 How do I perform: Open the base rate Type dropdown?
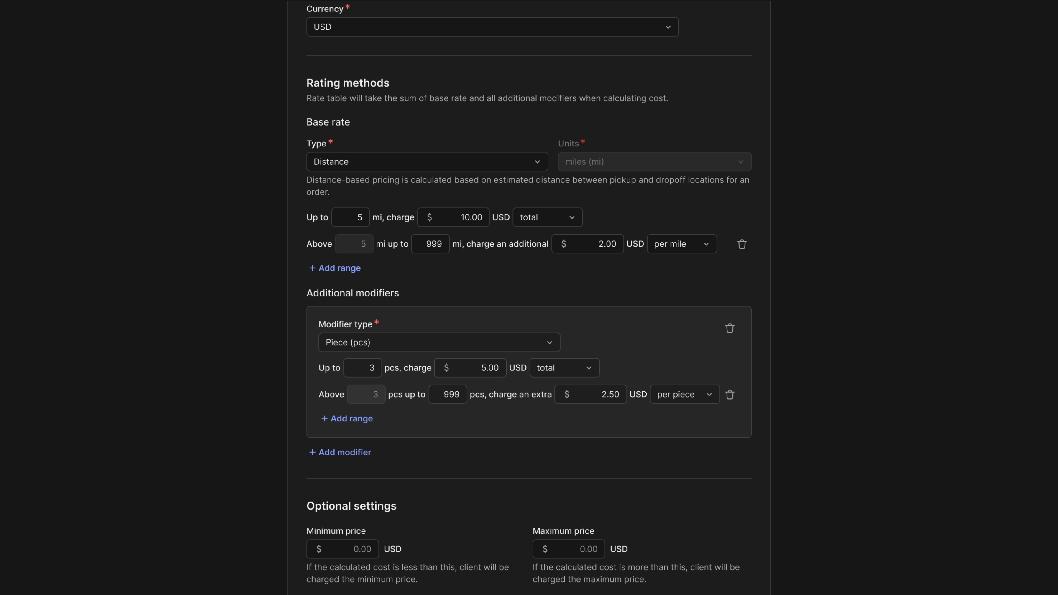(427, 161)
